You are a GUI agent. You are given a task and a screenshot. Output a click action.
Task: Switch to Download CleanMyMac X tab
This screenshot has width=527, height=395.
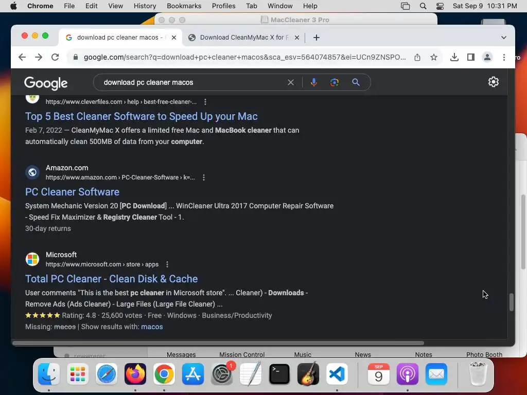[x=243, y=38]
